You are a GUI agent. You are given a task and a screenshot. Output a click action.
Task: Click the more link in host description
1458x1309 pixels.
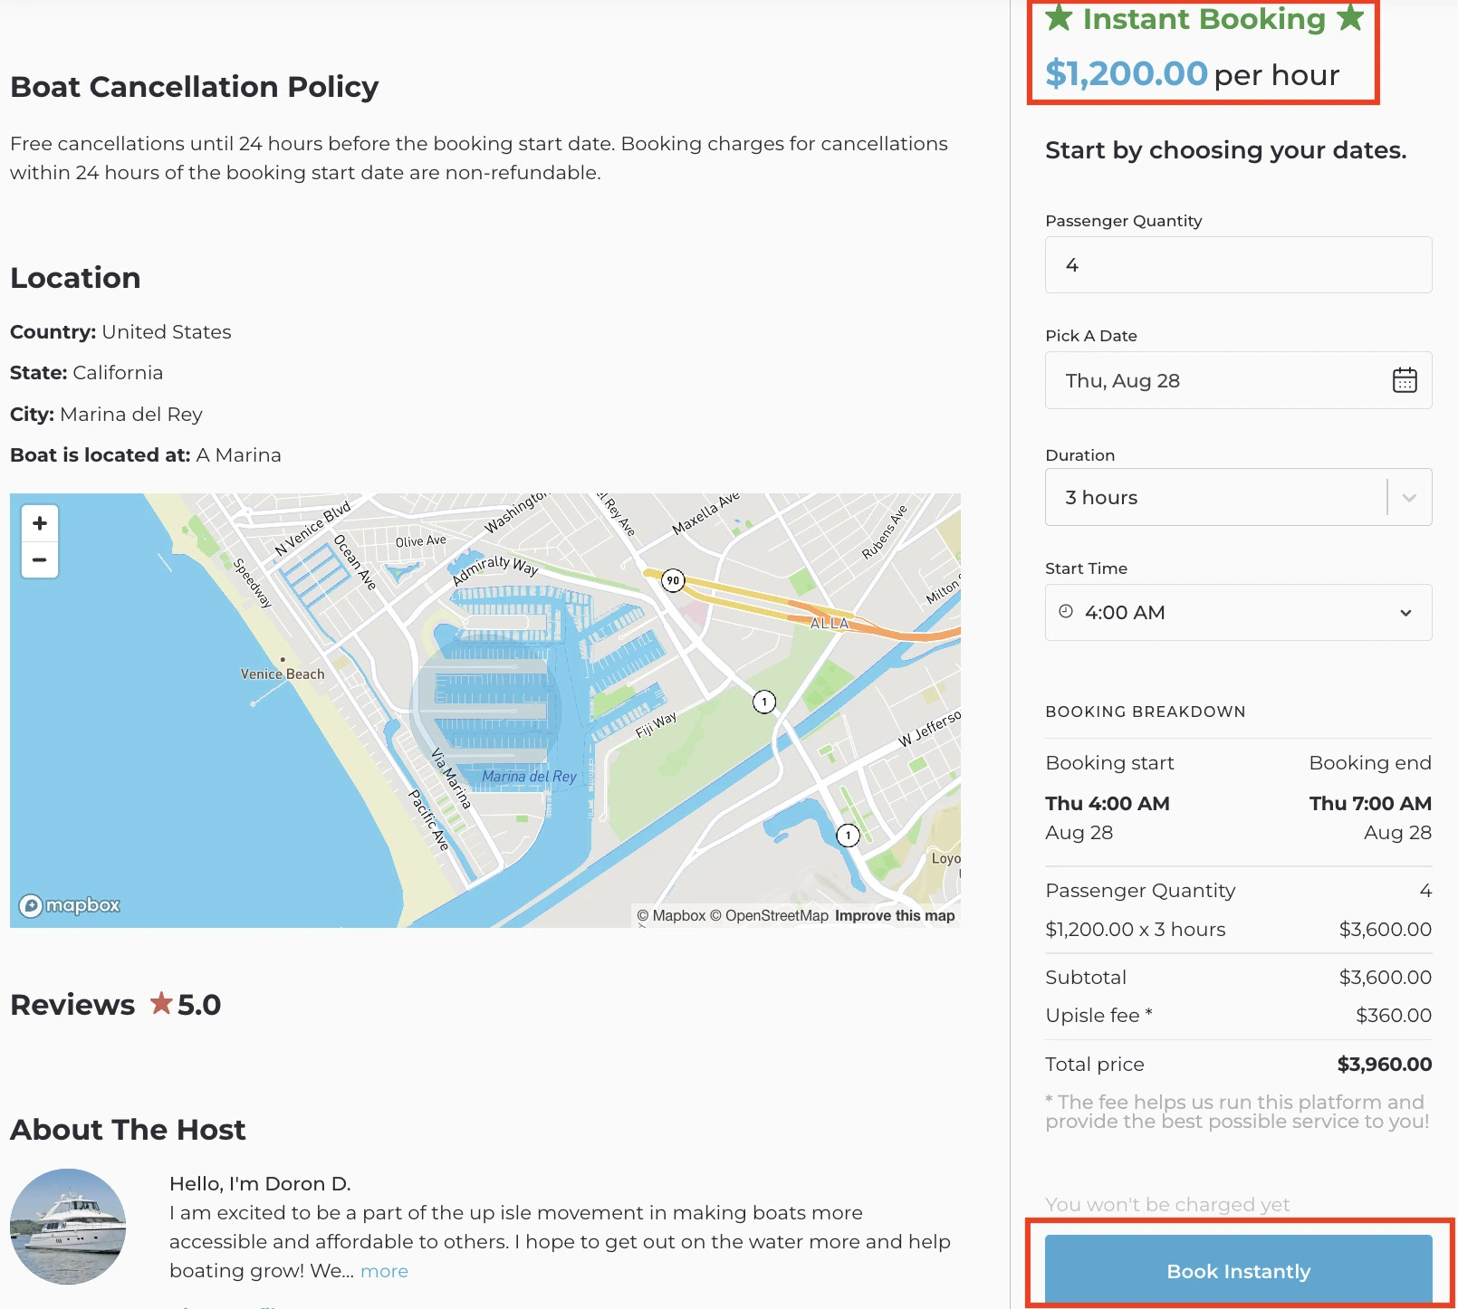coord(384,1271)
